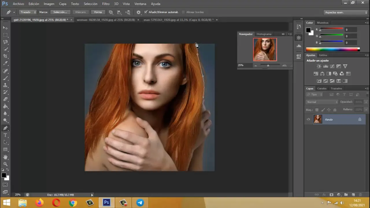Image resolution: width=370 pixels, height=208 pixels.
Task: Click the Forma button
Action: (98, 12)
